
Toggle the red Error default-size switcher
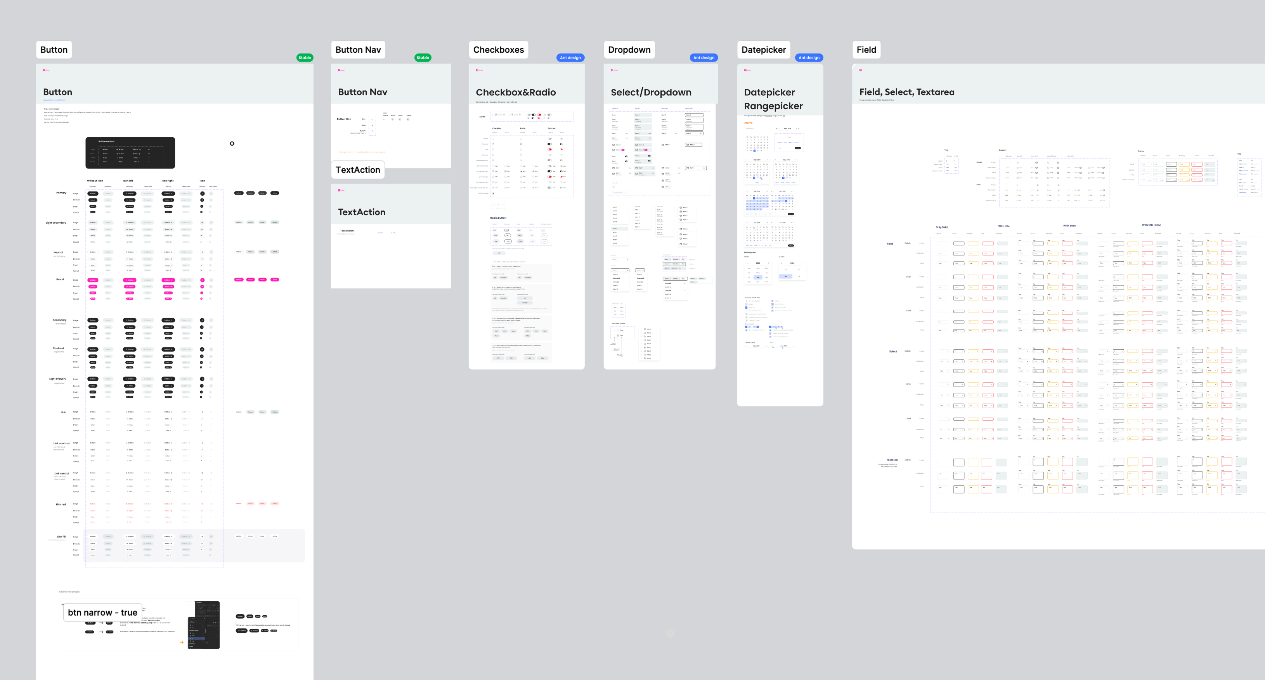click(x=549, y=150)
